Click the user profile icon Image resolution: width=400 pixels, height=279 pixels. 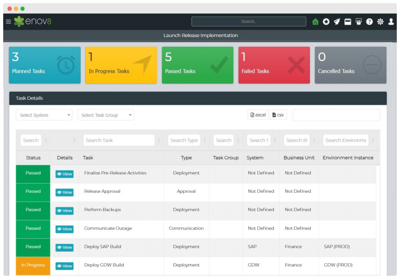tap(391, 21)
